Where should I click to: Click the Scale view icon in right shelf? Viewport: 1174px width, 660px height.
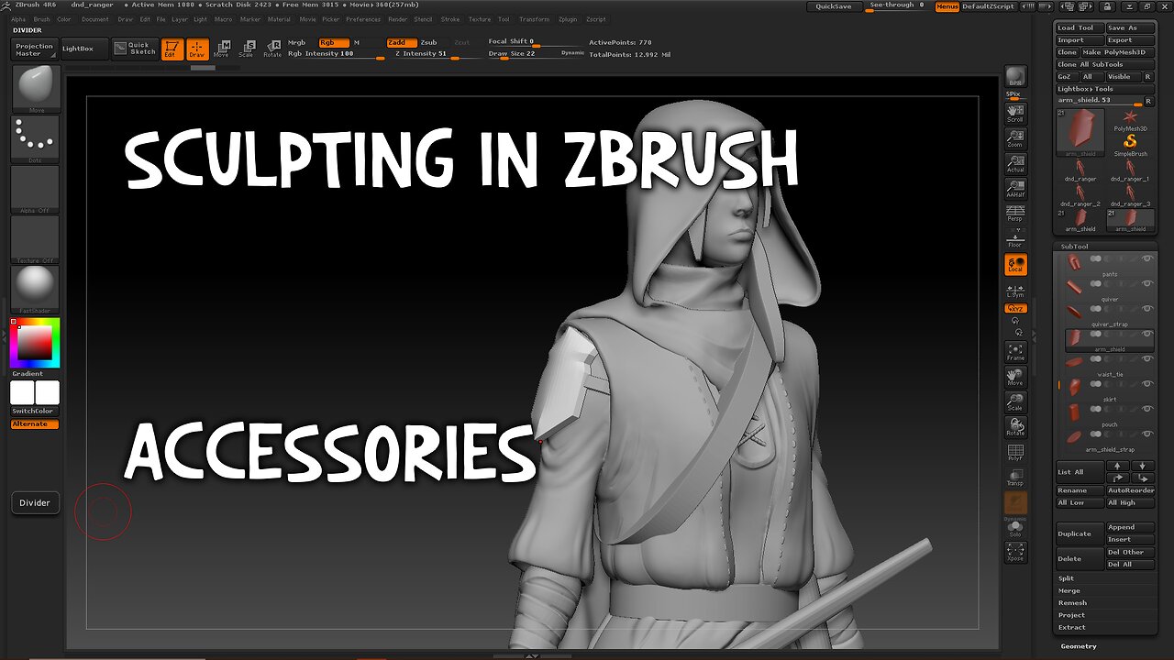pos(1015,401)
